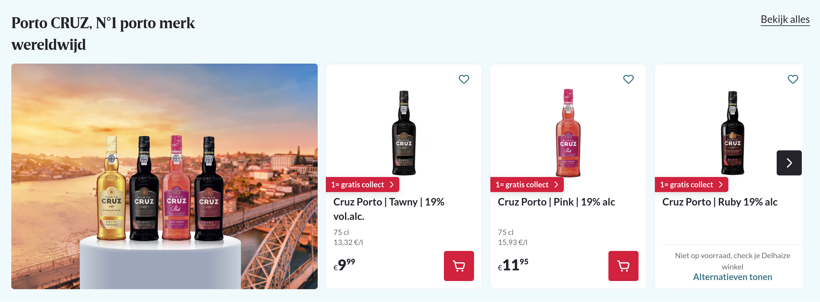The image size is (820, 302).
Task: Show alternatives via 'Alternatieven tonen'
Action: click(x=732, y=277)
